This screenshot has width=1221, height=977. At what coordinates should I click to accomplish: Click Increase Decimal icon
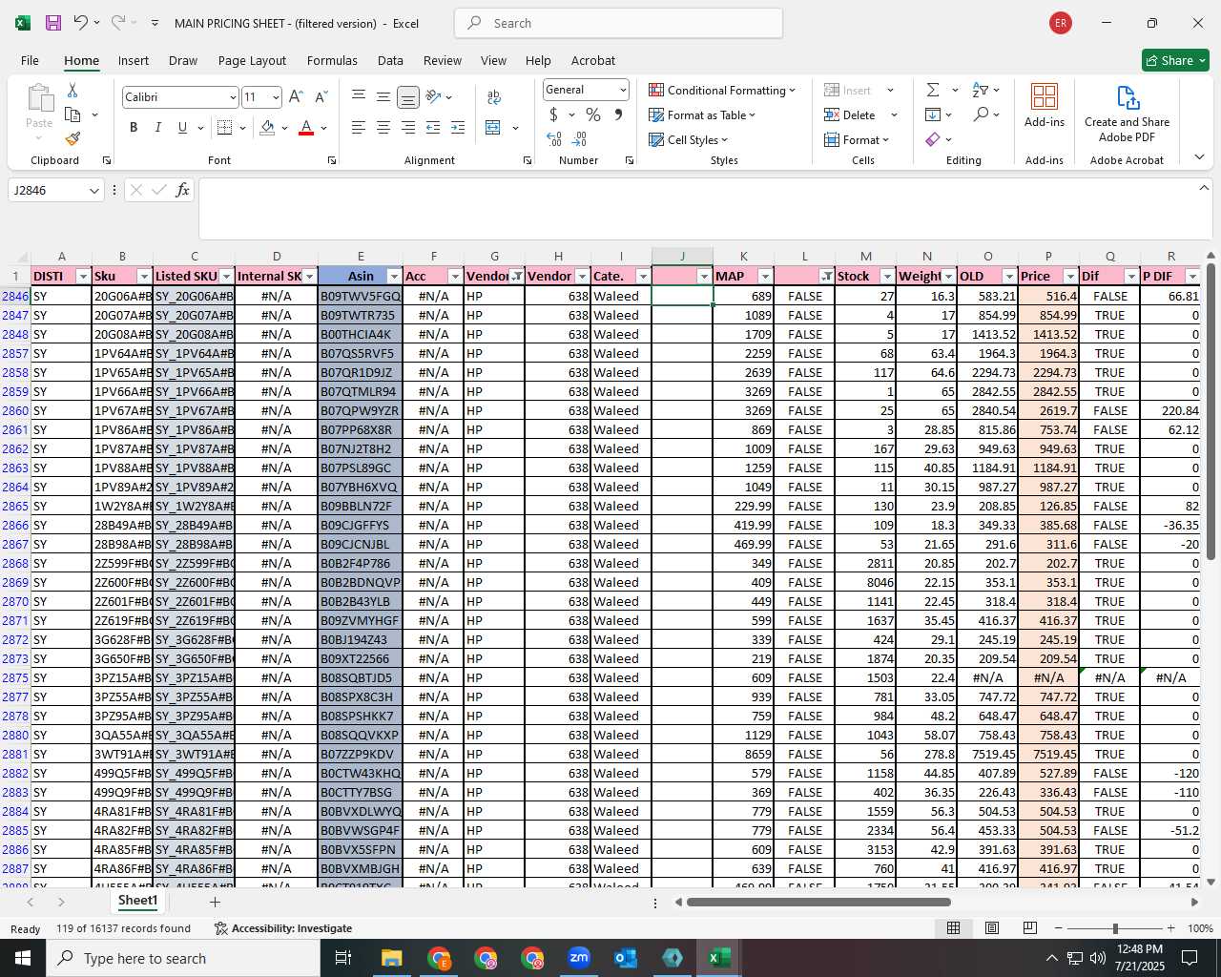tap(554, 139)
